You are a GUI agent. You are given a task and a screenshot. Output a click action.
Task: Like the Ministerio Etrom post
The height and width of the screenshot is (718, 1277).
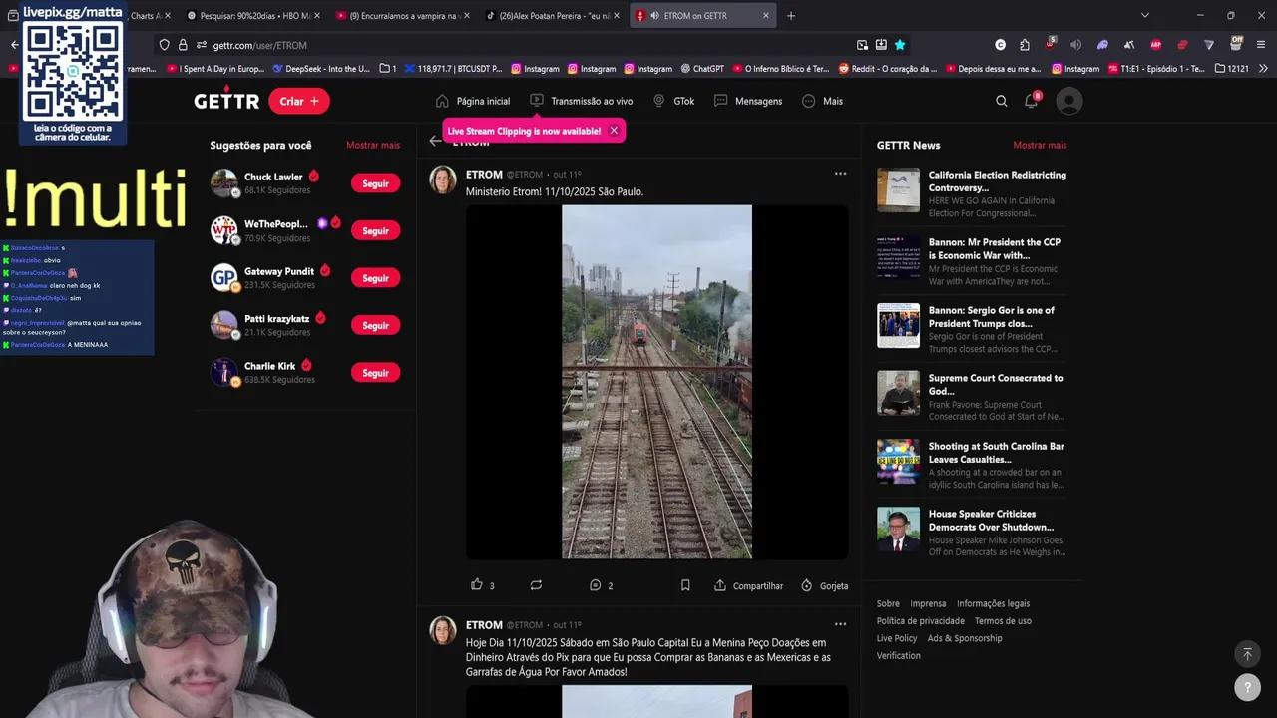[477, 585]
